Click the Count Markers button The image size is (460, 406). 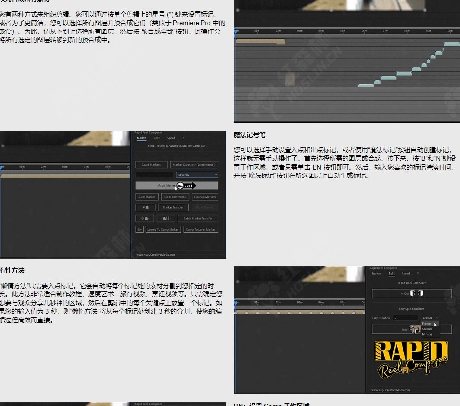151,164
